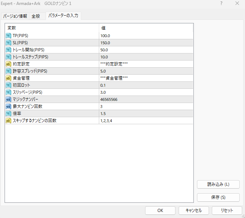Open the help question mark button

[221, 3]
